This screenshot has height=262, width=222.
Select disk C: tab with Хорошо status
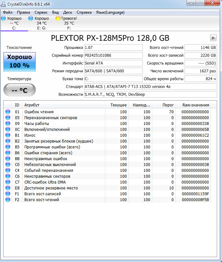click(14, 23)
